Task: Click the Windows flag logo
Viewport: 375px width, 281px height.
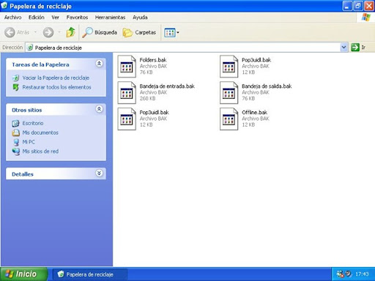Action: click(365, 18)
